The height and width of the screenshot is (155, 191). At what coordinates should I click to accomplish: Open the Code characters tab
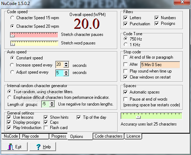tap(108, 136)
